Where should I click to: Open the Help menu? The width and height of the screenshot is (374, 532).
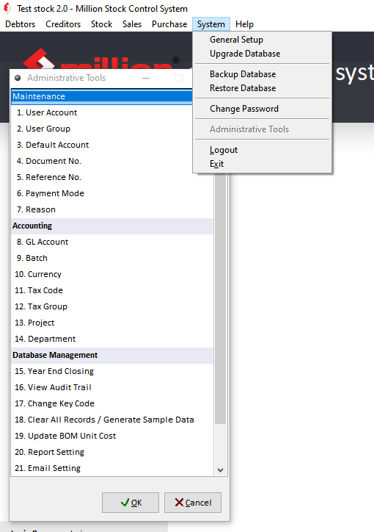point(244,24)
